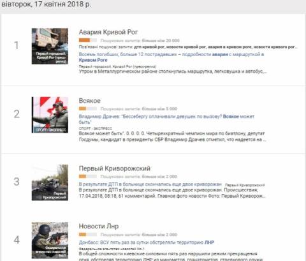The image size is (306, 261).
Task: Select the Всякое trend title
Action: pyautogui.click(x=90, y=101)
